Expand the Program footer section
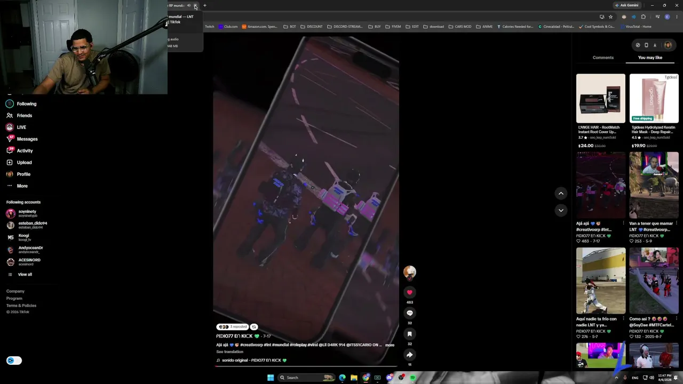Screen dimensions: 683x384 coord(14,298)
